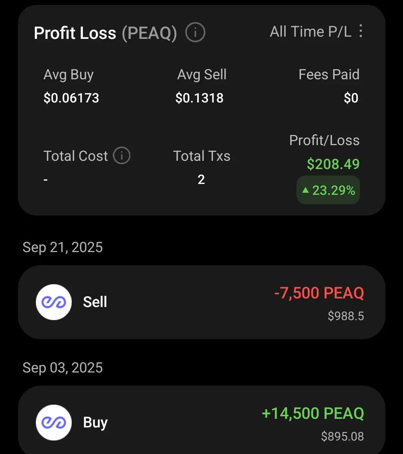Tap the $988.5 sell value
This screenshot has width=403, height=454.
[x=346, y=316]
